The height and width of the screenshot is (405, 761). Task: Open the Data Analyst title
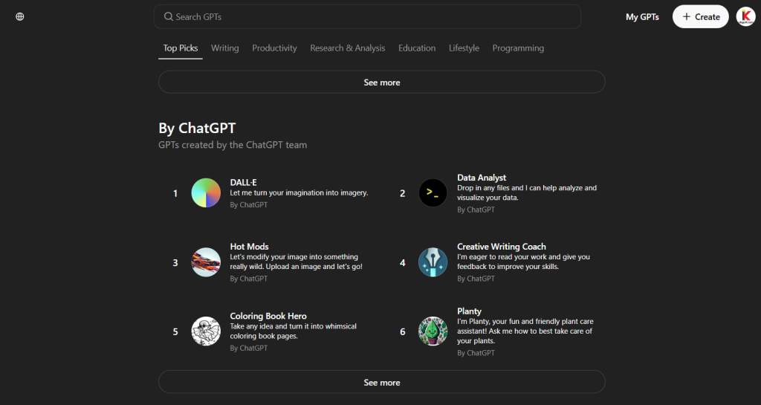[482, 178]
